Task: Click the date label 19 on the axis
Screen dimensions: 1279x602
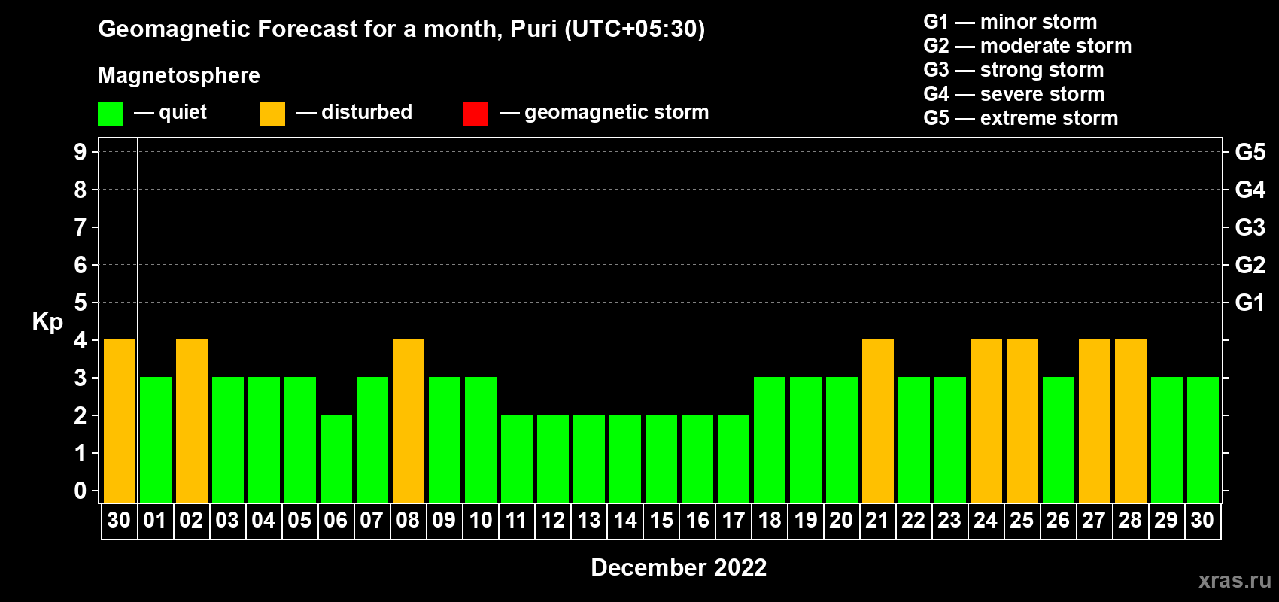Action: [x=806, y=520]
